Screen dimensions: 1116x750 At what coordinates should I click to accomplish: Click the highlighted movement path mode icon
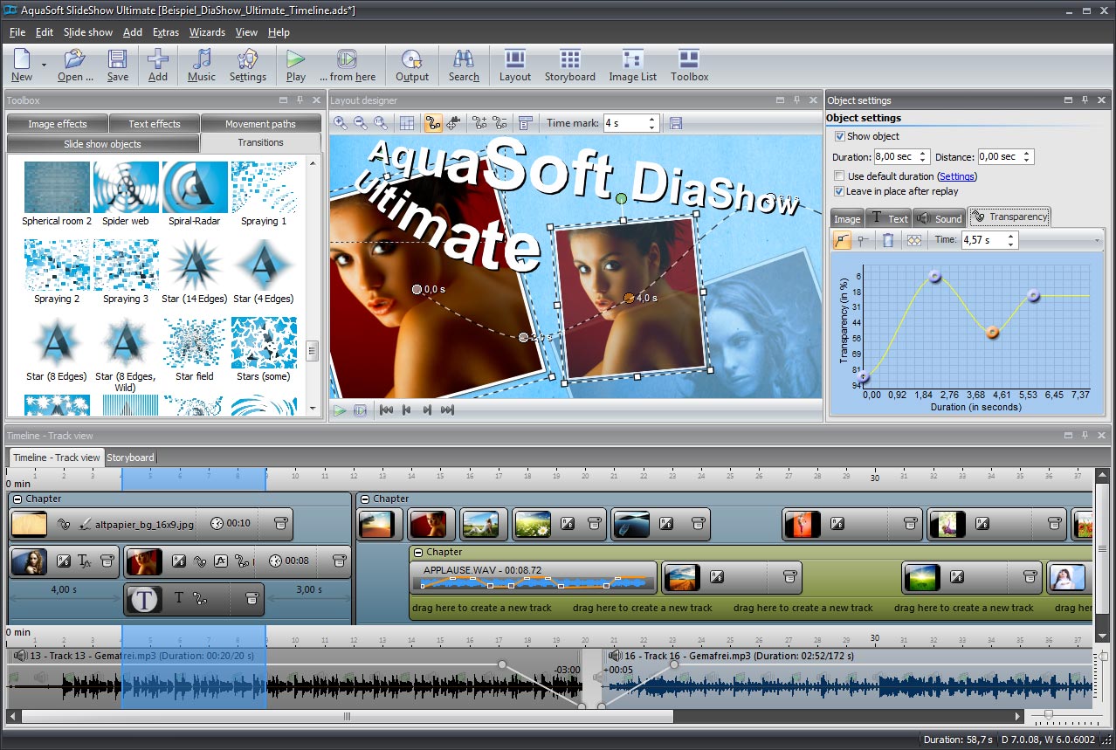(x=433, y=123)
